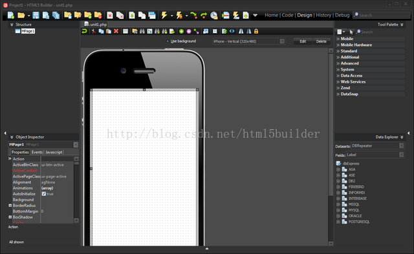
Task: Click the designer vertical scrollbar down arrow
Action: coord(331,244)
